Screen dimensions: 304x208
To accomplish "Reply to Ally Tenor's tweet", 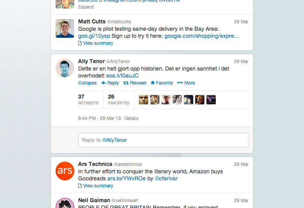I will [110, 83].
